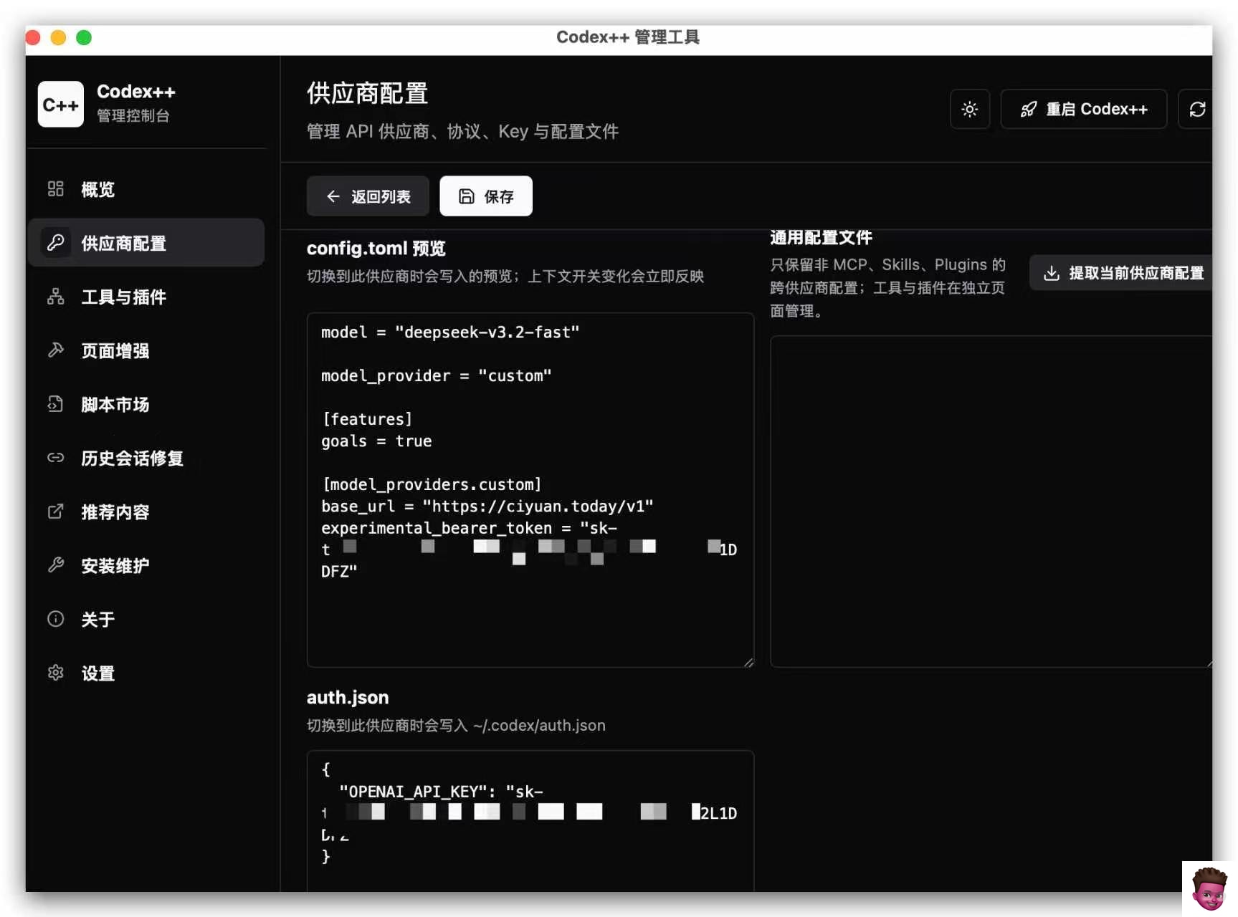Click the "OPENAI_API_KEY" line in auth.json
The height and width of the screenshot is (917, 1238).
[x=440, y=792]
